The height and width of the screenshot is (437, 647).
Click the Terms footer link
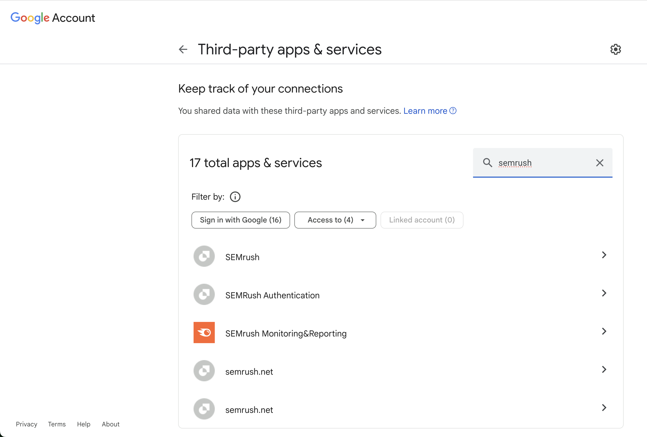pos(56,424)
